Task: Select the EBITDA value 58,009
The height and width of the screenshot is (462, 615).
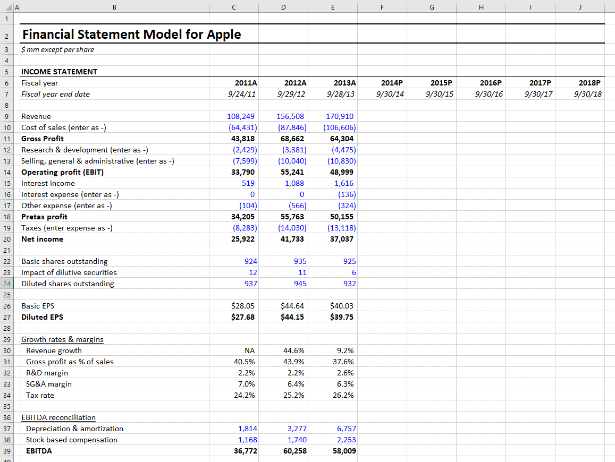Action: (x=333, y=451)
